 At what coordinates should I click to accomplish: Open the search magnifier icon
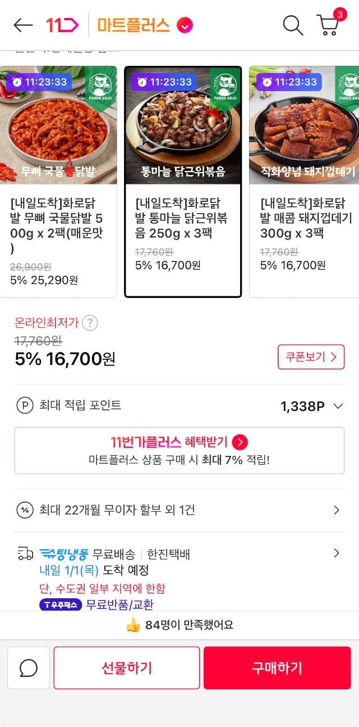pos(292,25)
